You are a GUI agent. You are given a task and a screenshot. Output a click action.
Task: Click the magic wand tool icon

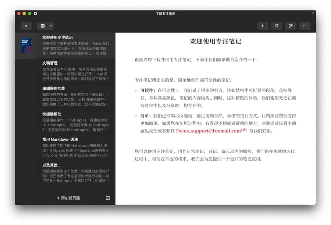291,26
